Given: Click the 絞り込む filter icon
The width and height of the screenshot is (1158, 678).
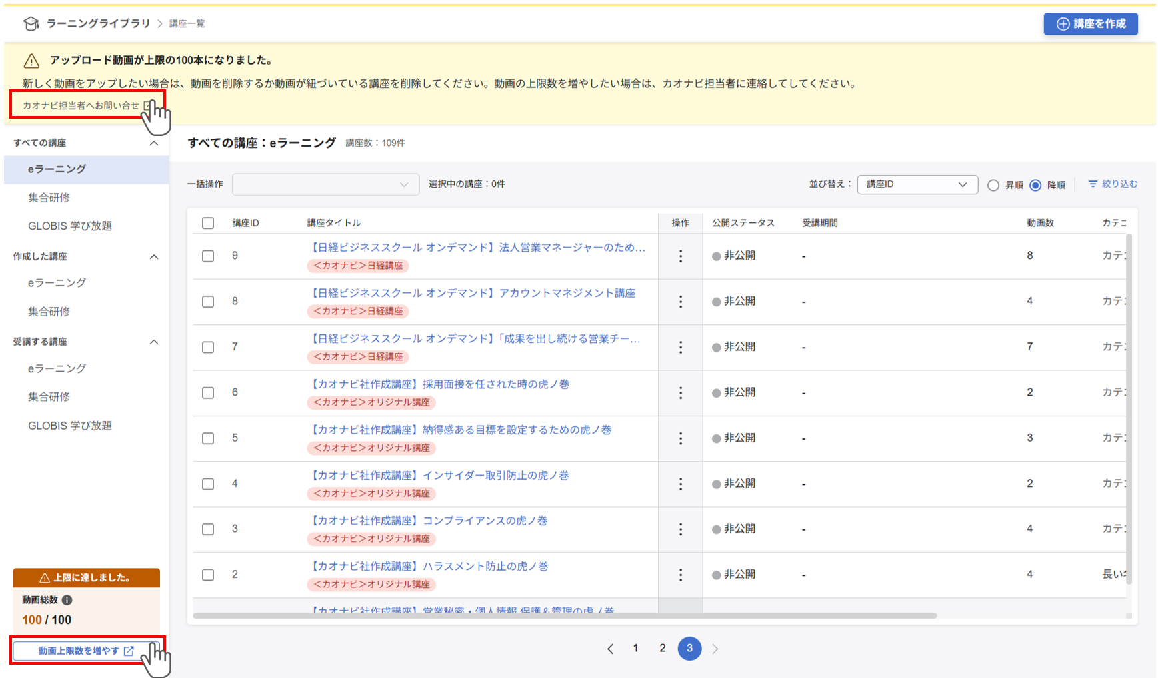Looking at the screenshot, I should tap(1093, 184).
